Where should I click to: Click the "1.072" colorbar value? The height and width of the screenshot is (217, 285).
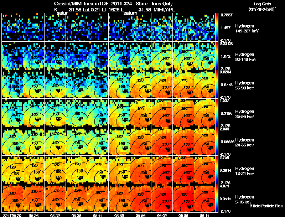(226, 56)
